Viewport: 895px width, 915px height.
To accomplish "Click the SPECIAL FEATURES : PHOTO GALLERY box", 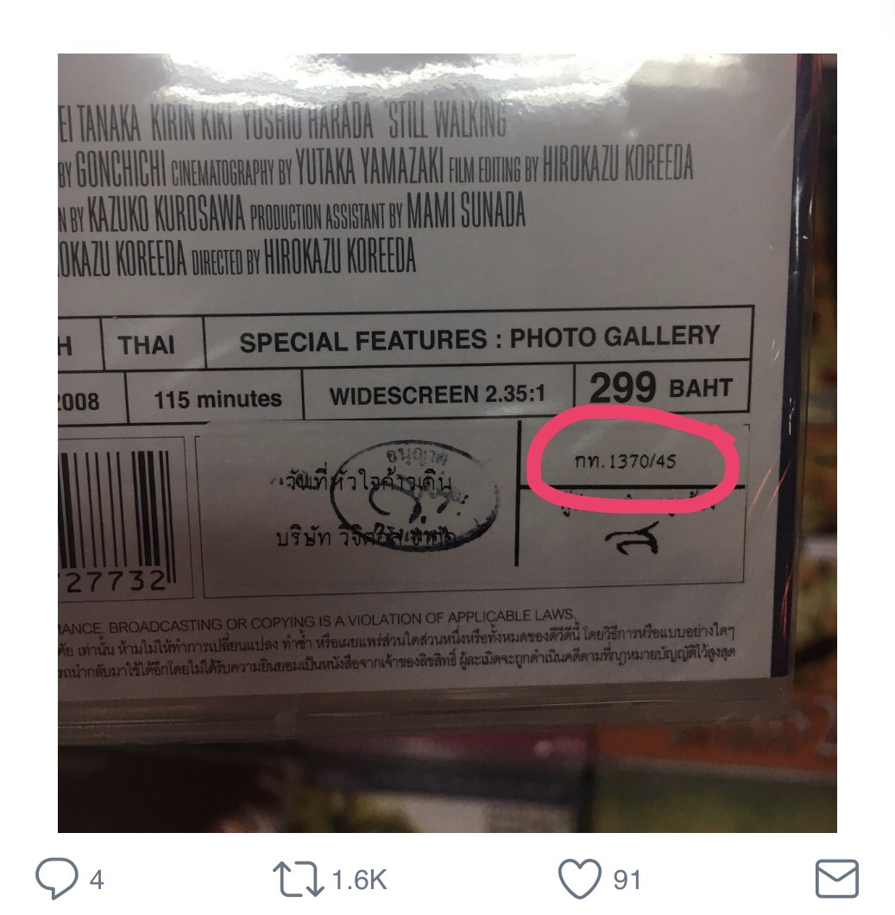I will tap(478, 339).
